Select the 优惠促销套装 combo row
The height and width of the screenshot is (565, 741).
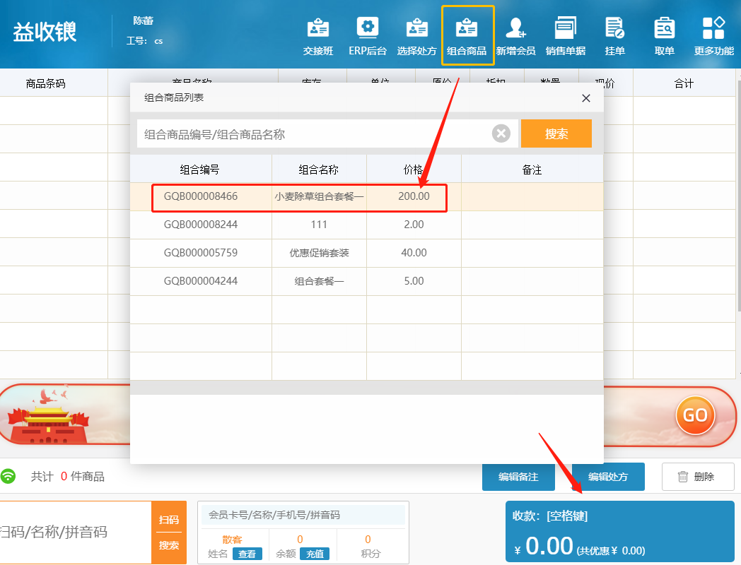pos(319,253)
